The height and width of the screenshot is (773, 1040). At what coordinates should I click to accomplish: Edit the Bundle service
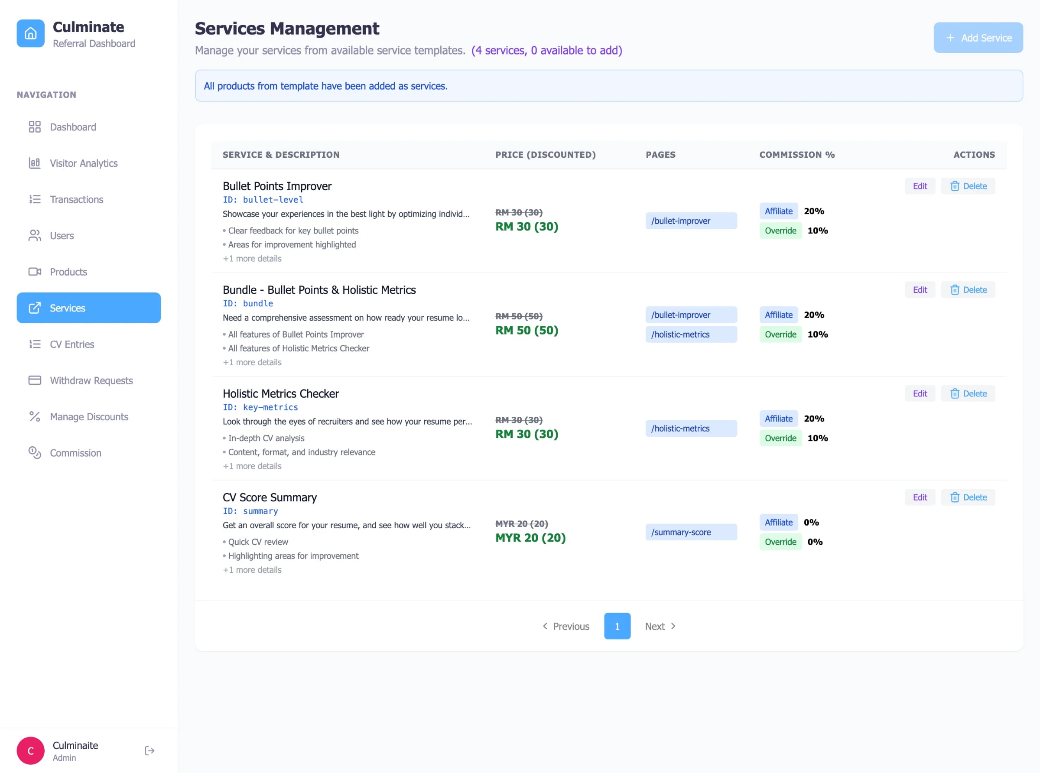click(920, 290)
